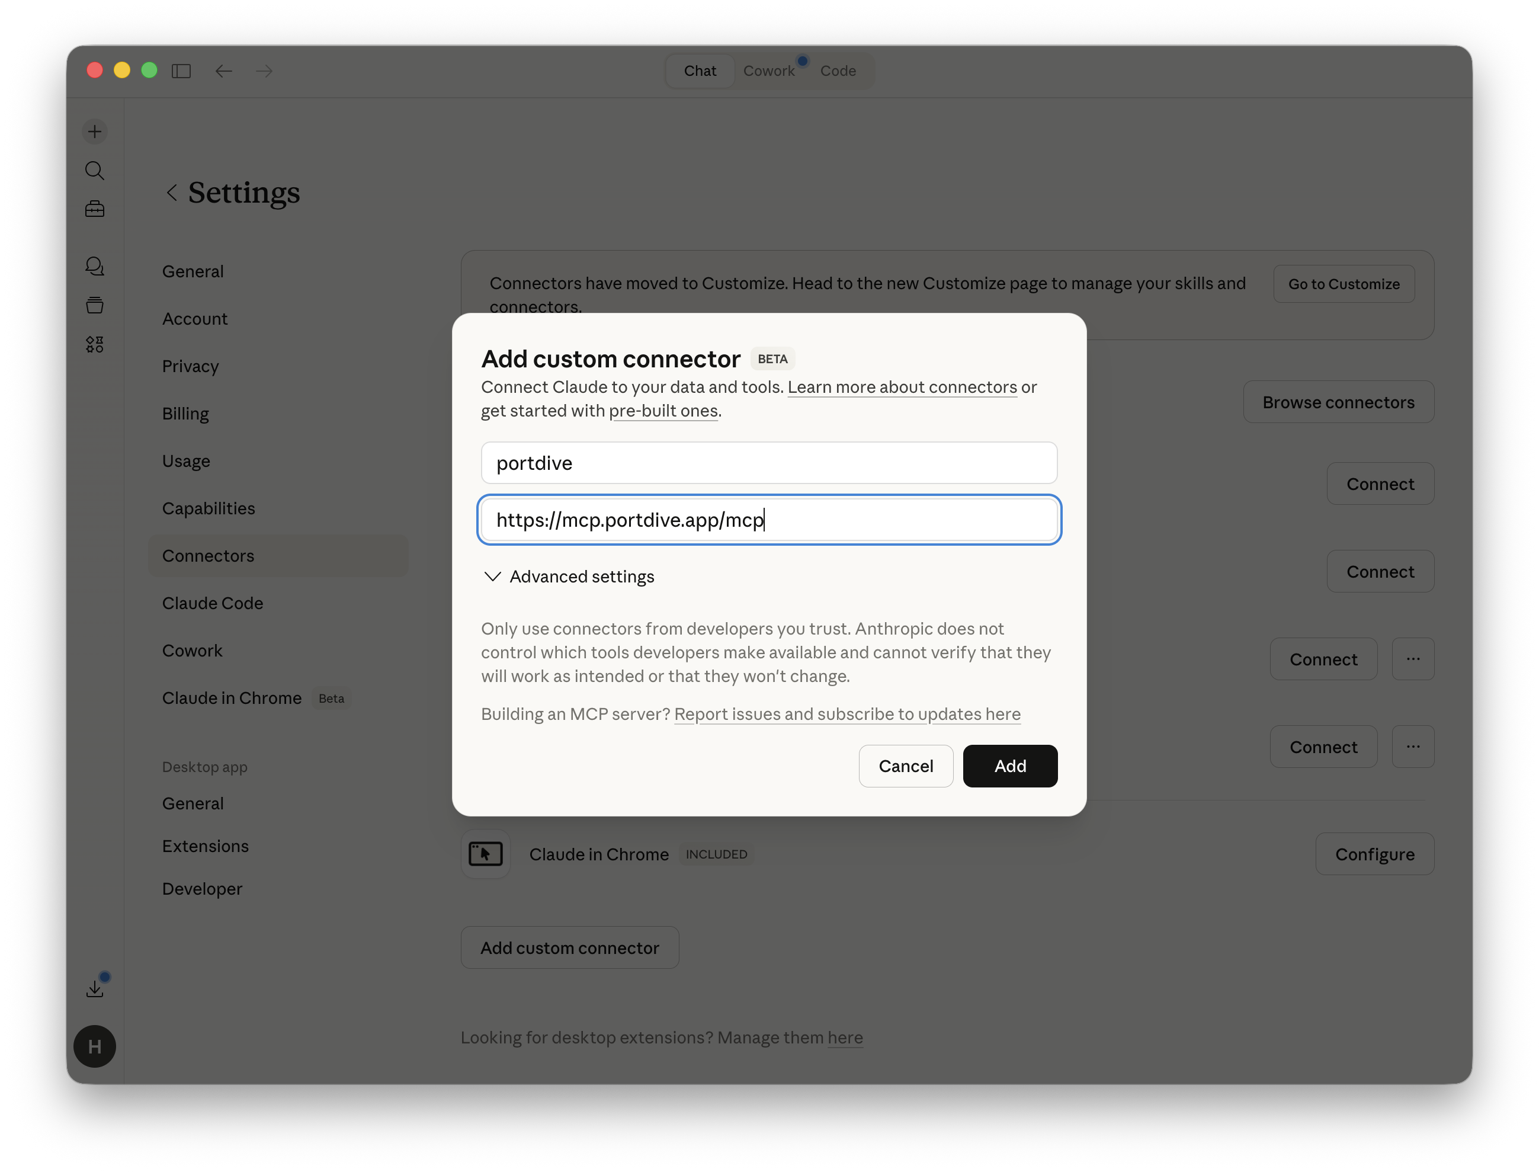Screen dimensions: 1539x1172
Task: Click Browse connectors button
Action: point(1338,402)
